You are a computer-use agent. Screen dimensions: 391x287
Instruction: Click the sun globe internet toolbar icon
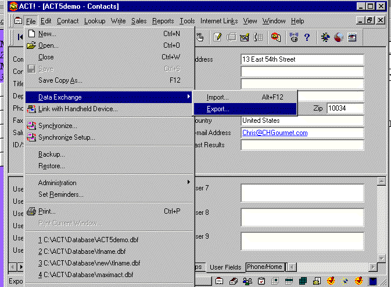pos(325,37)
